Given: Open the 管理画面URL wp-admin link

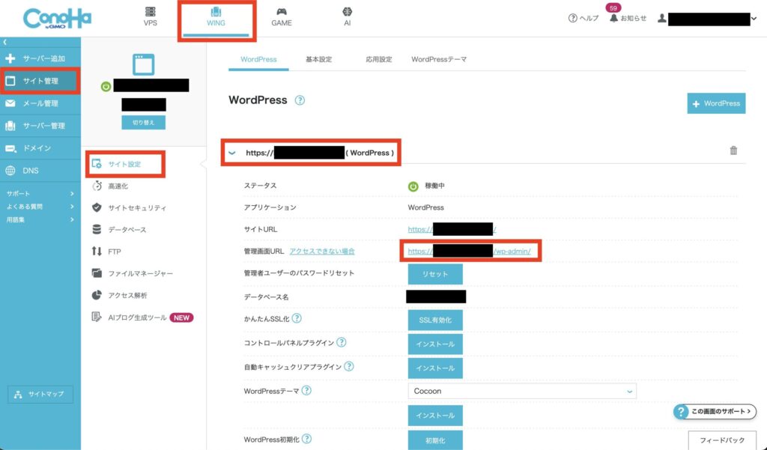Looking at the screenshot, I should click(x=469, y=252).
